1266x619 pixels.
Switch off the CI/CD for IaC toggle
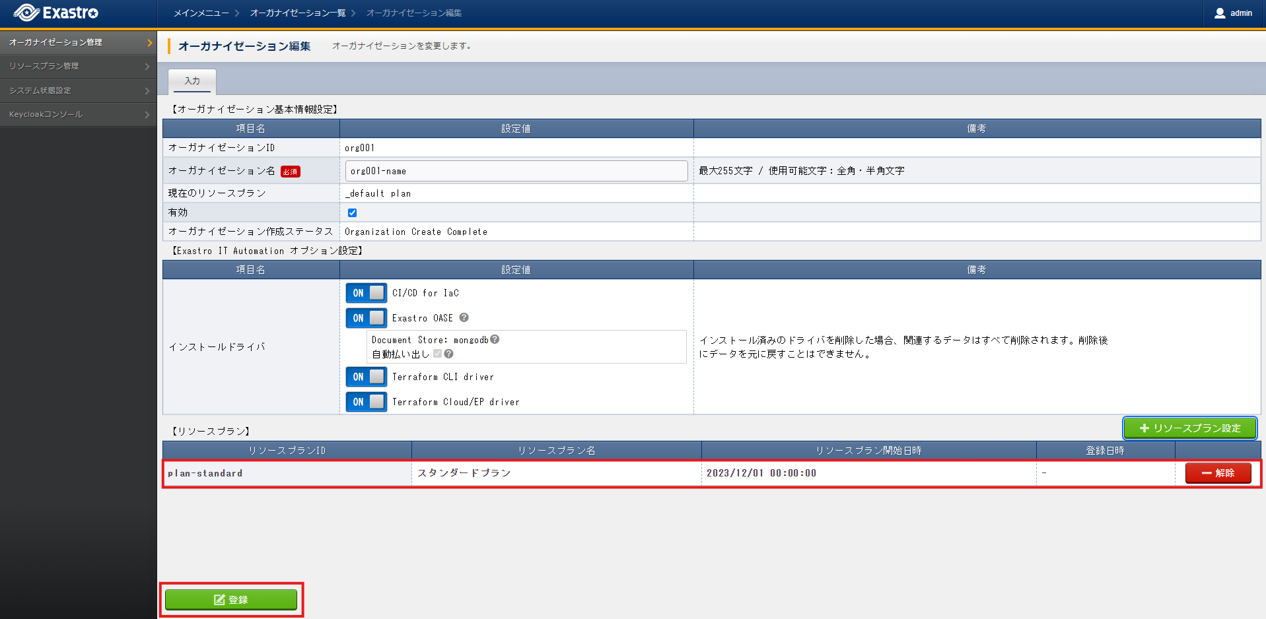point(367,293)
